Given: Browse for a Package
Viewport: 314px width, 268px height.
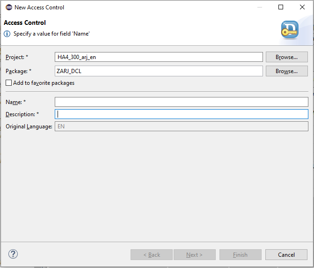Looking at the screenshot, I should 287,71.
